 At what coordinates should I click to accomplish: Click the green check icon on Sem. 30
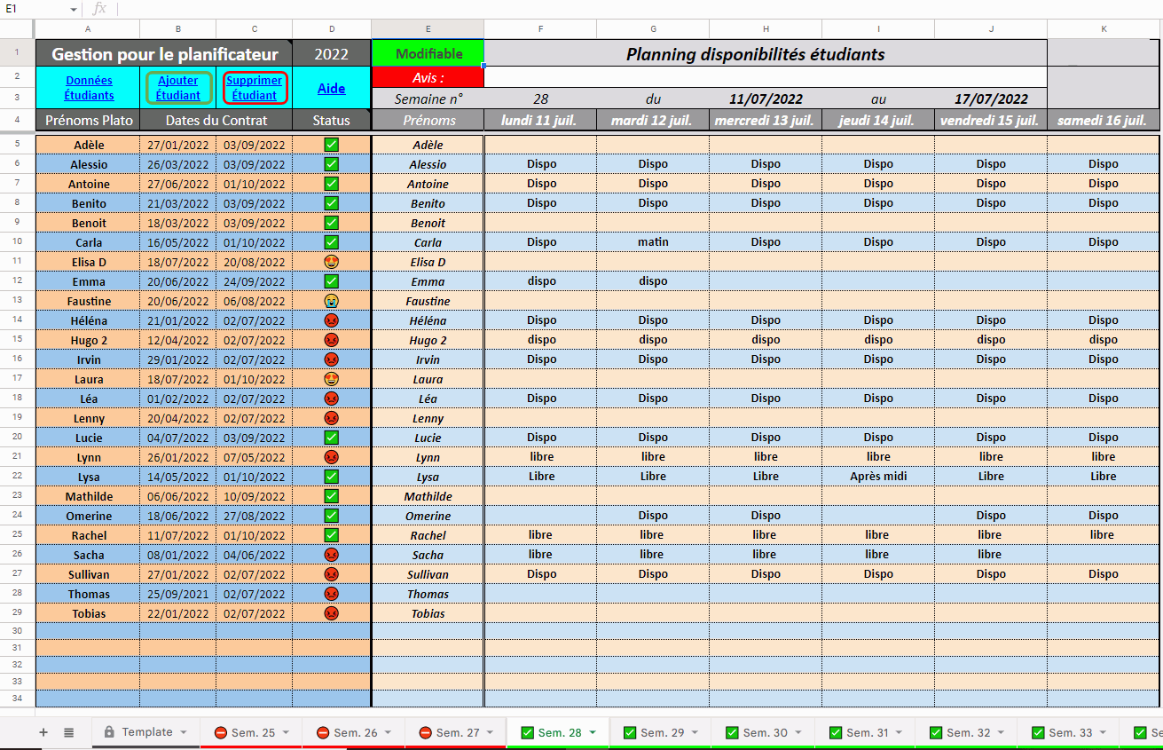point(732,733)
